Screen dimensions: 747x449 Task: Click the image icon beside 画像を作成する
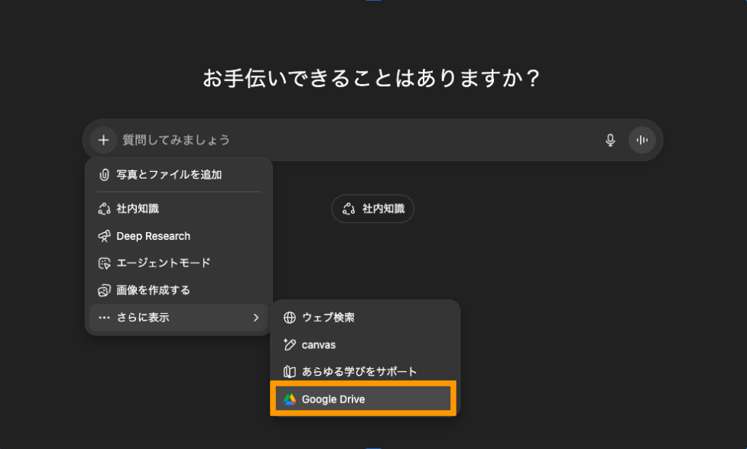104,290
